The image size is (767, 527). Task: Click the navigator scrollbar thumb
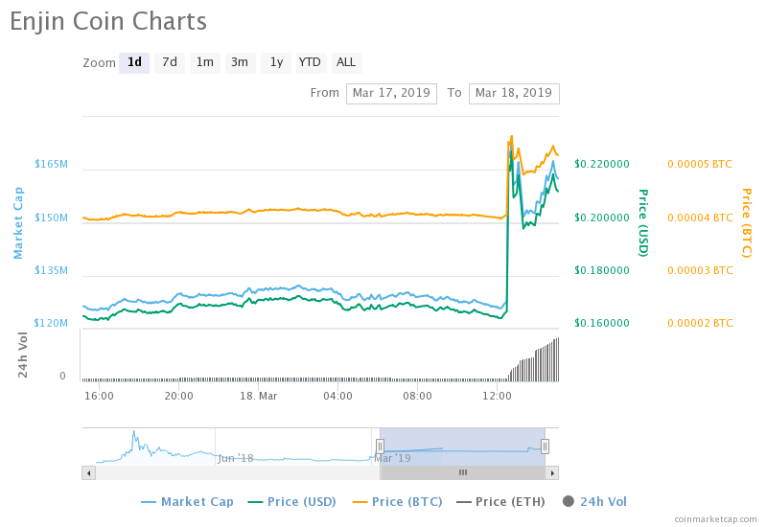463,472
